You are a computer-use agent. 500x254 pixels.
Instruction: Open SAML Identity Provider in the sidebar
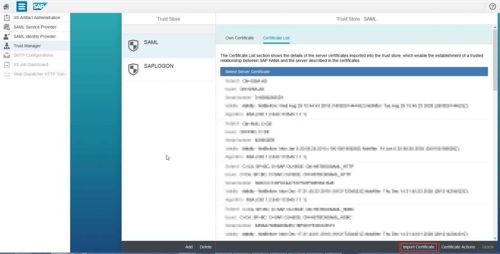coord(35,36)
